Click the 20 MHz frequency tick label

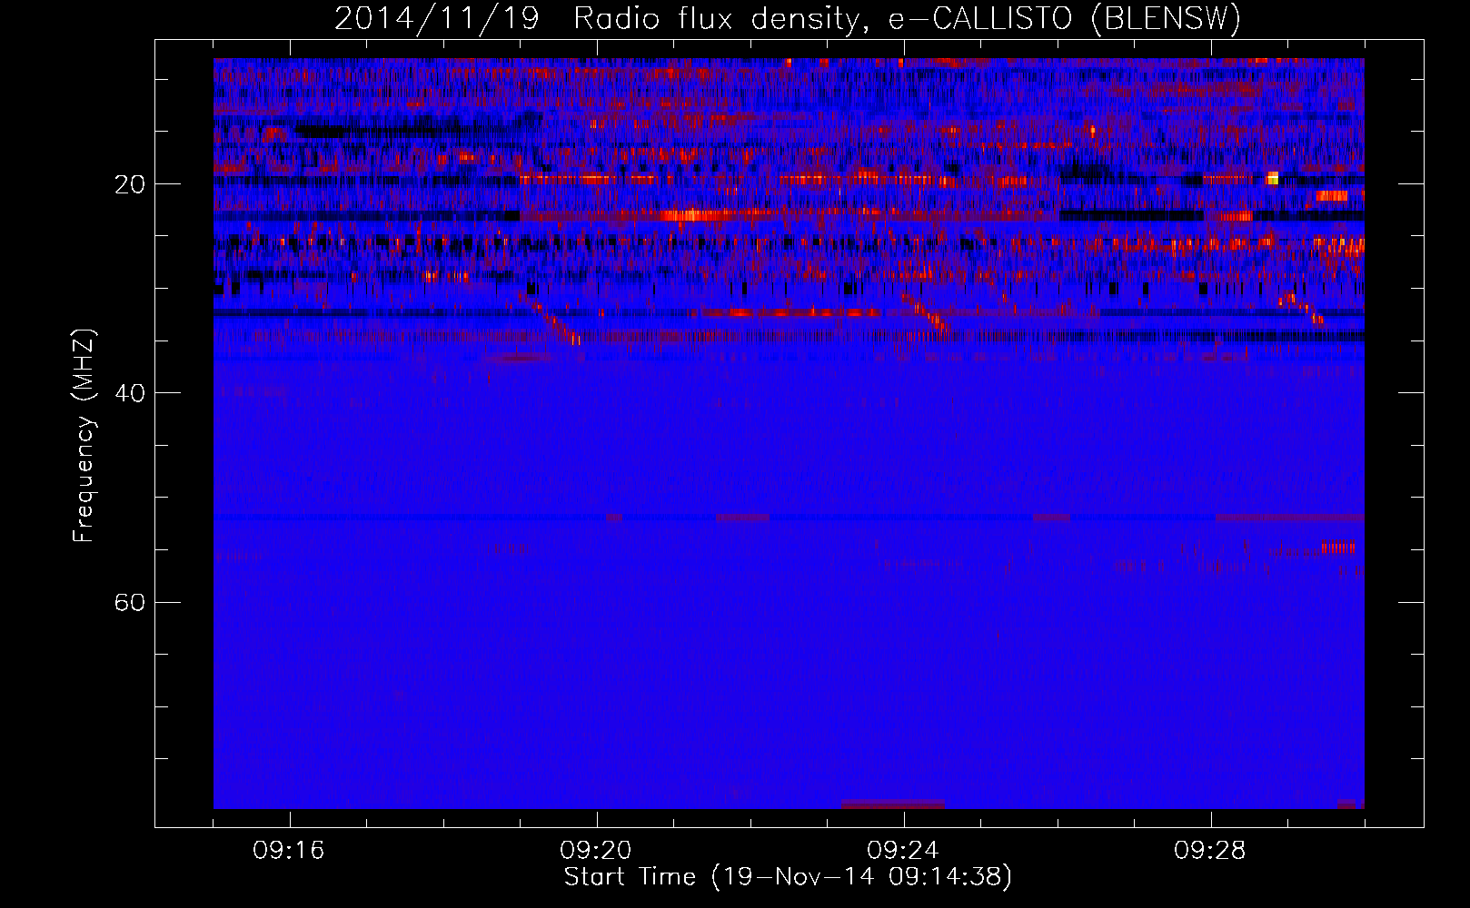pyautogui.click(x=130, y=184)
